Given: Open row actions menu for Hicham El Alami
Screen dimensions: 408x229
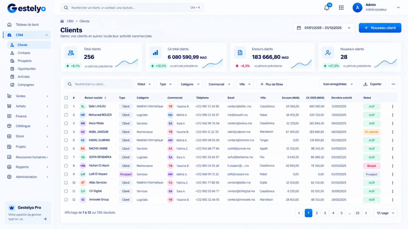Looking at the screenshot, I should pos(392,166).
